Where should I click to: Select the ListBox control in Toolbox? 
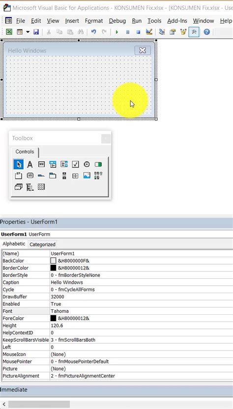click(64, 164)
